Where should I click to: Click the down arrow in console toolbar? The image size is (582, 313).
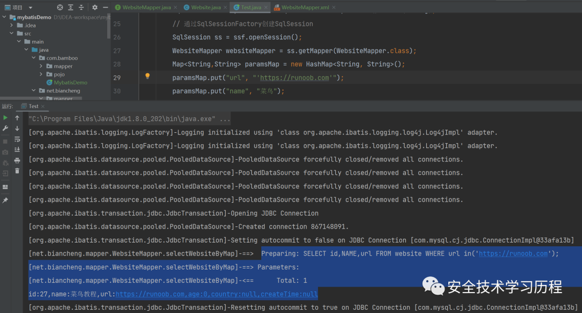pos(17,128)
